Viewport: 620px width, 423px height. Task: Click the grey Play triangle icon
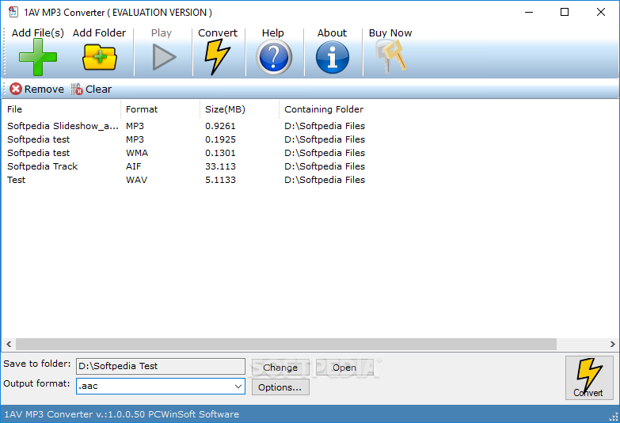[x=164, y=57]
